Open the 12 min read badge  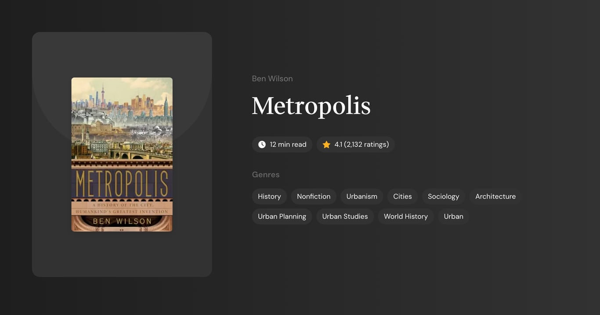282,144
